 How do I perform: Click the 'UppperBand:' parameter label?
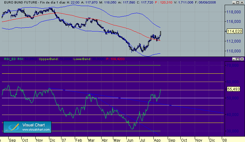[x=49, y=59]
